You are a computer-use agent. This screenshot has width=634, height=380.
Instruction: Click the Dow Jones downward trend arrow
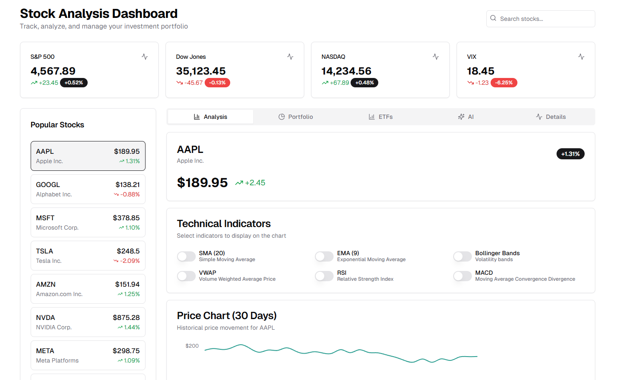click(180, 83)
